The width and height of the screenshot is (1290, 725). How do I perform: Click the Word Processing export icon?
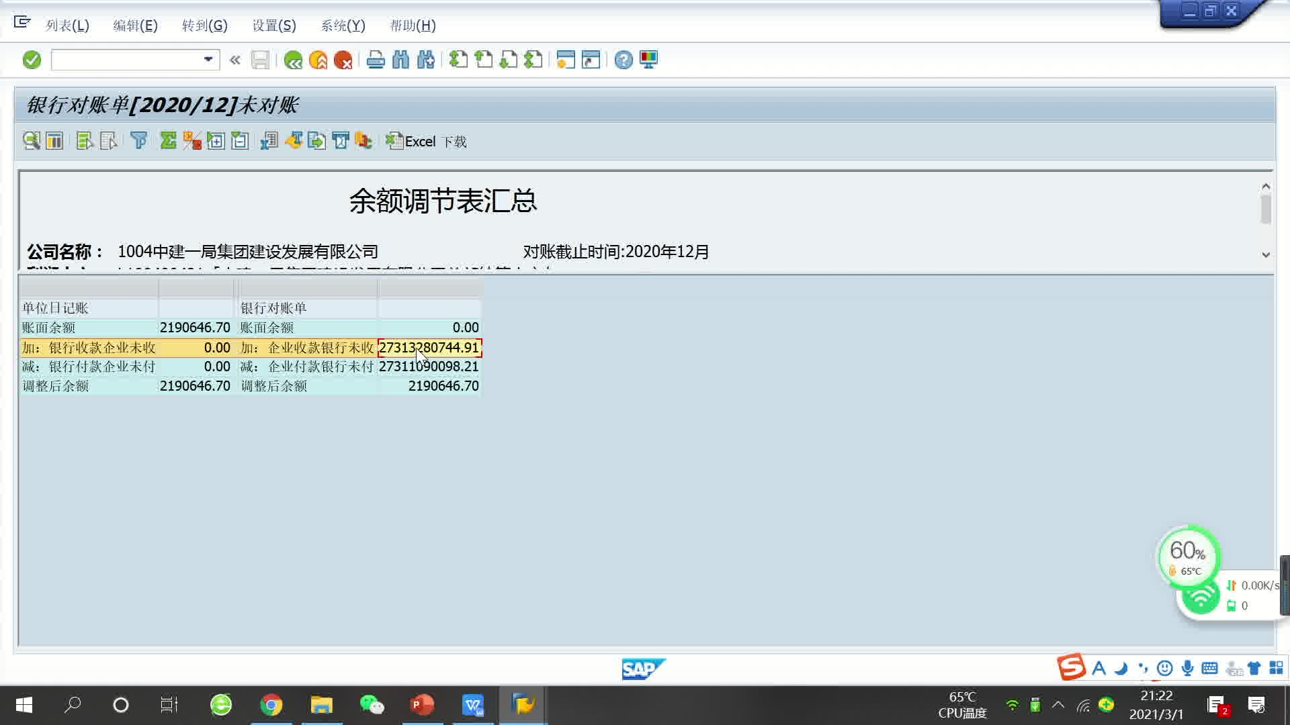pos(294,141)
